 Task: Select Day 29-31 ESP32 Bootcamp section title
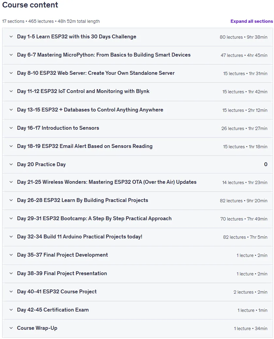pyautogui.click(x=94, y=218)
